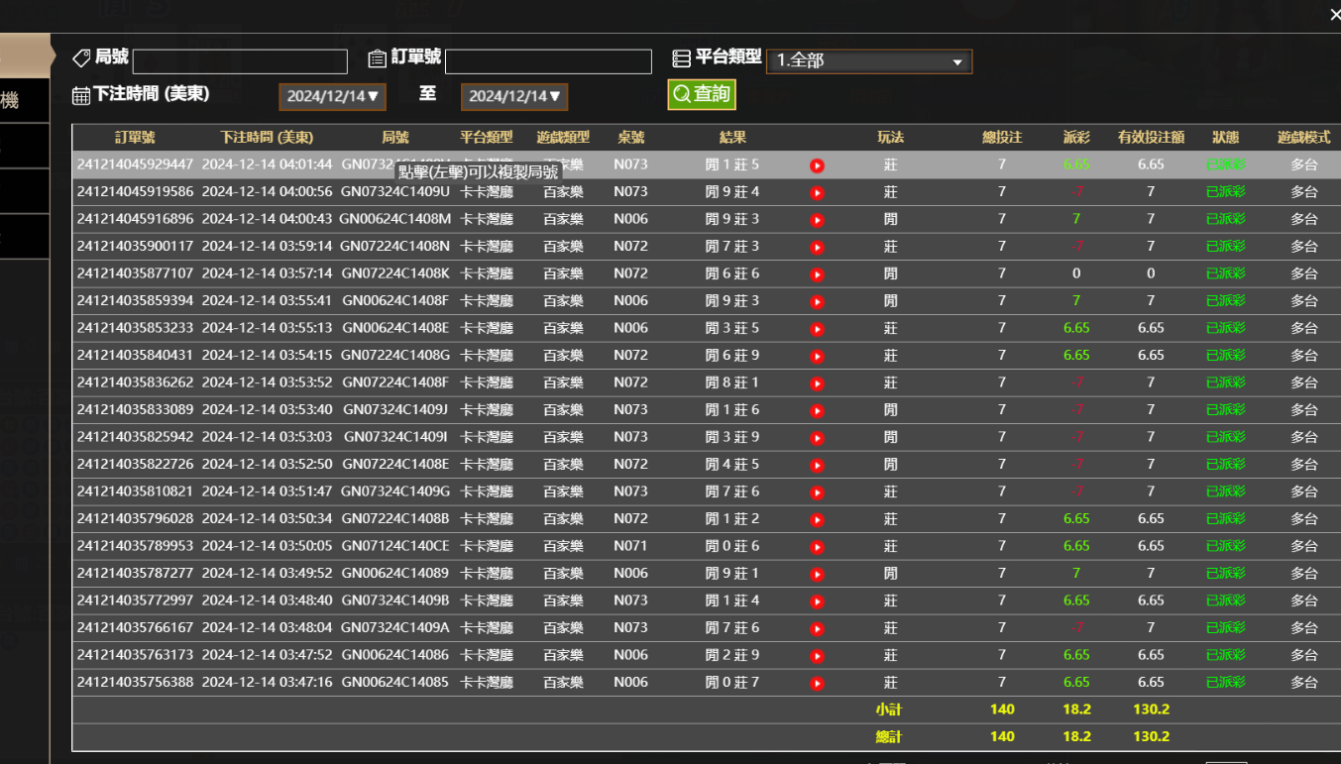Play replay for round GN00624C14085
The image size is (1341, 764).
click(817, 683)
